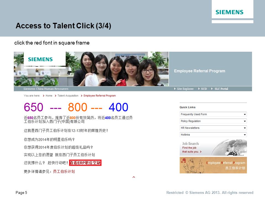The image size is (265, 198).
Task: Click the 你想获得2014年度伯乐计划的超级礼品吗 line
Action: [x=58, y=147]
